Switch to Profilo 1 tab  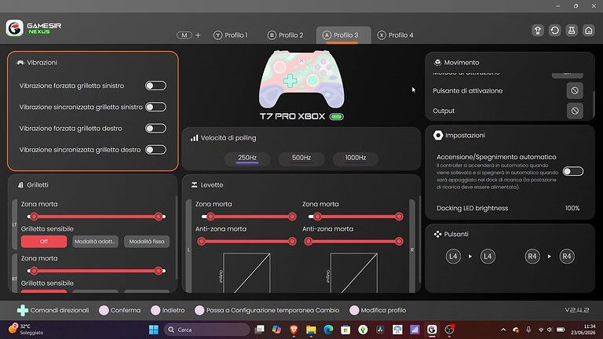(x=231, y=35)
